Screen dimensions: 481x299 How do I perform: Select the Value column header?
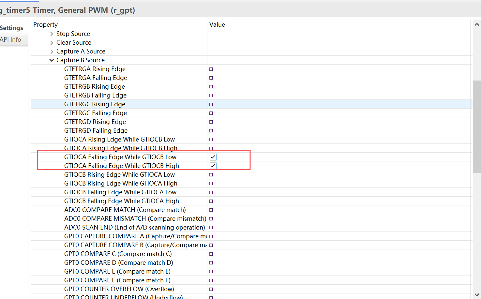(x=217, y=25)
